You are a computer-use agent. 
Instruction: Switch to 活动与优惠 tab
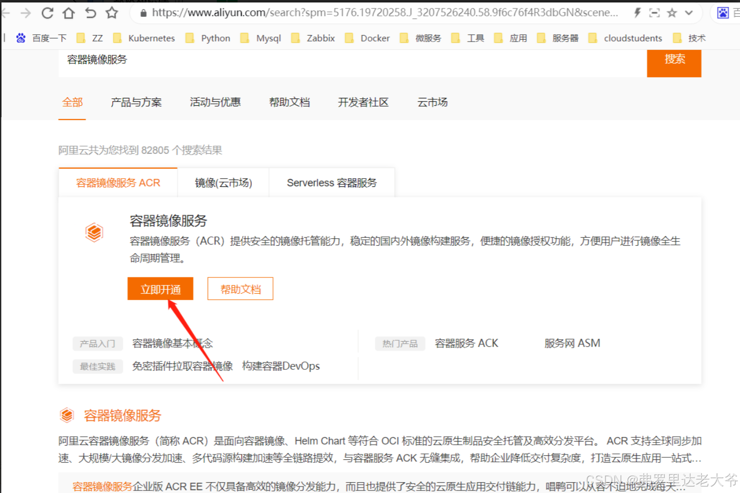tap(215, 102)
